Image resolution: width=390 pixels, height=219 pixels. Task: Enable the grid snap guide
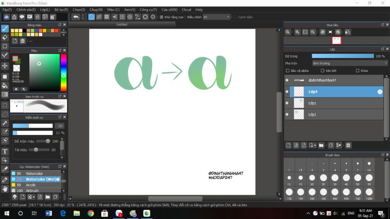(107, 17)
